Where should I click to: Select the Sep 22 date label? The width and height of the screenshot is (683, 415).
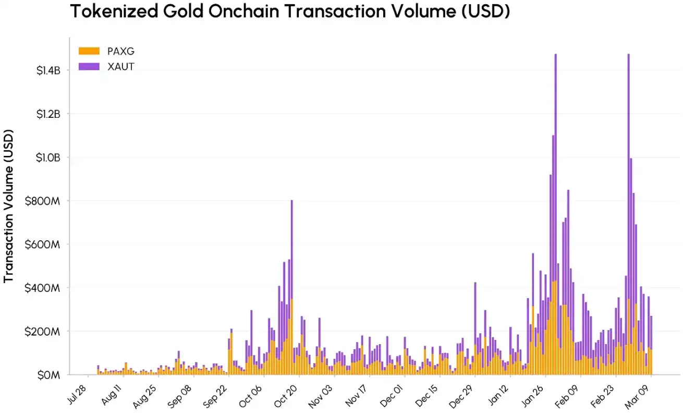click(216, 395)
